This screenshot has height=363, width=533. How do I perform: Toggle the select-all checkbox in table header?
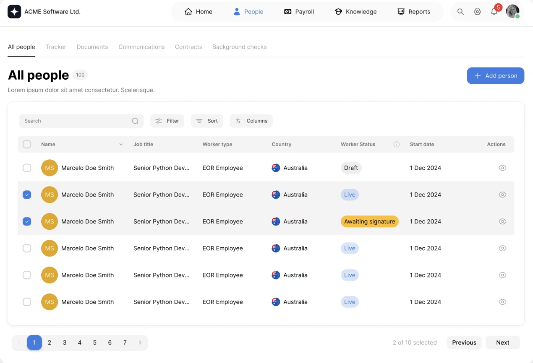pyautogui.click(x=27, y=144)
